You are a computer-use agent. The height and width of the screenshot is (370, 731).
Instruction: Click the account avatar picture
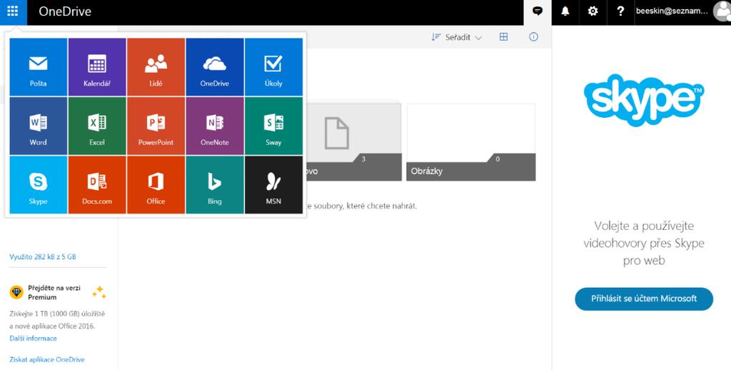tap(722, 11)
